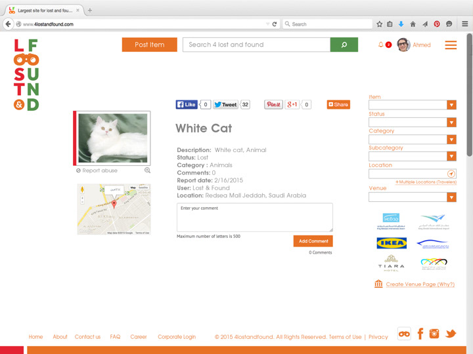The height and width of the screenshot is (354, 473).
Task: Open footer Career link
Action: [x=139, y=337]
